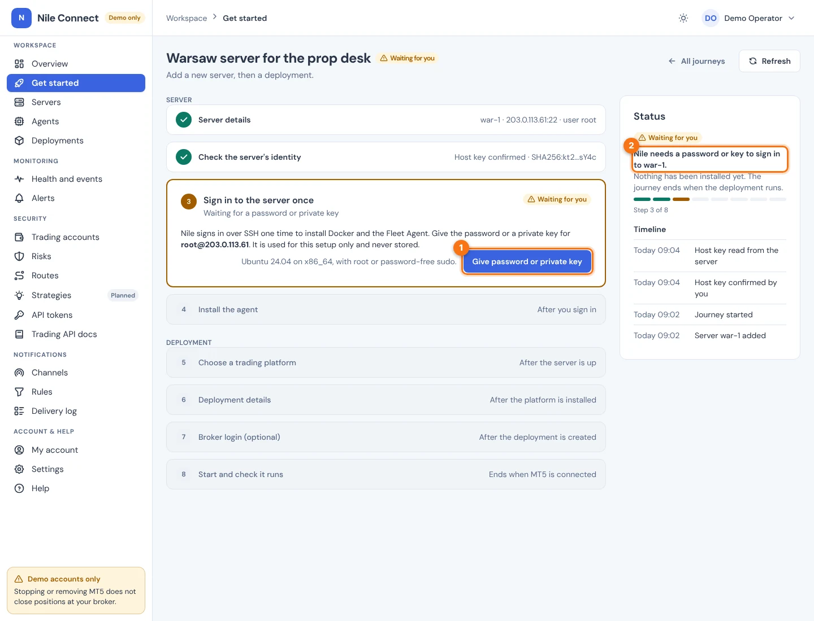Expand the Install the agent step

click(386, 309)
